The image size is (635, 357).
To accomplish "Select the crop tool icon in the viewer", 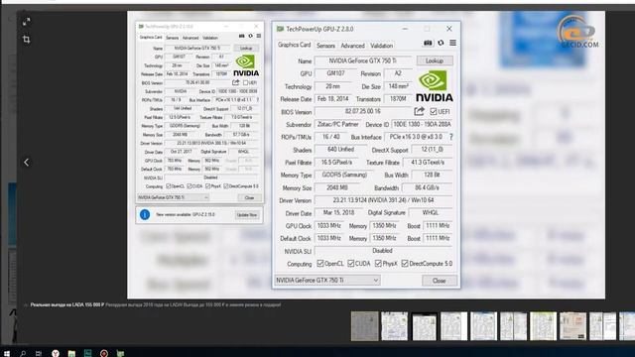I will (27, 40).
